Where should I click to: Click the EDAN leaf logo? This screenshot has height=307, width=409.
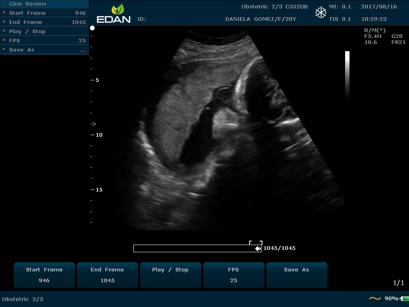coord(118,9)
